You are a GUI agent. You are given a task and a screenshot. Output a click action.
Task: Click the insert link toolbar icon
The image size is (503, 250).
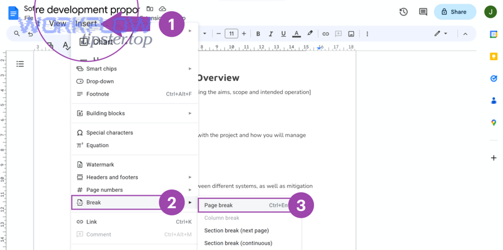(326, 34)
